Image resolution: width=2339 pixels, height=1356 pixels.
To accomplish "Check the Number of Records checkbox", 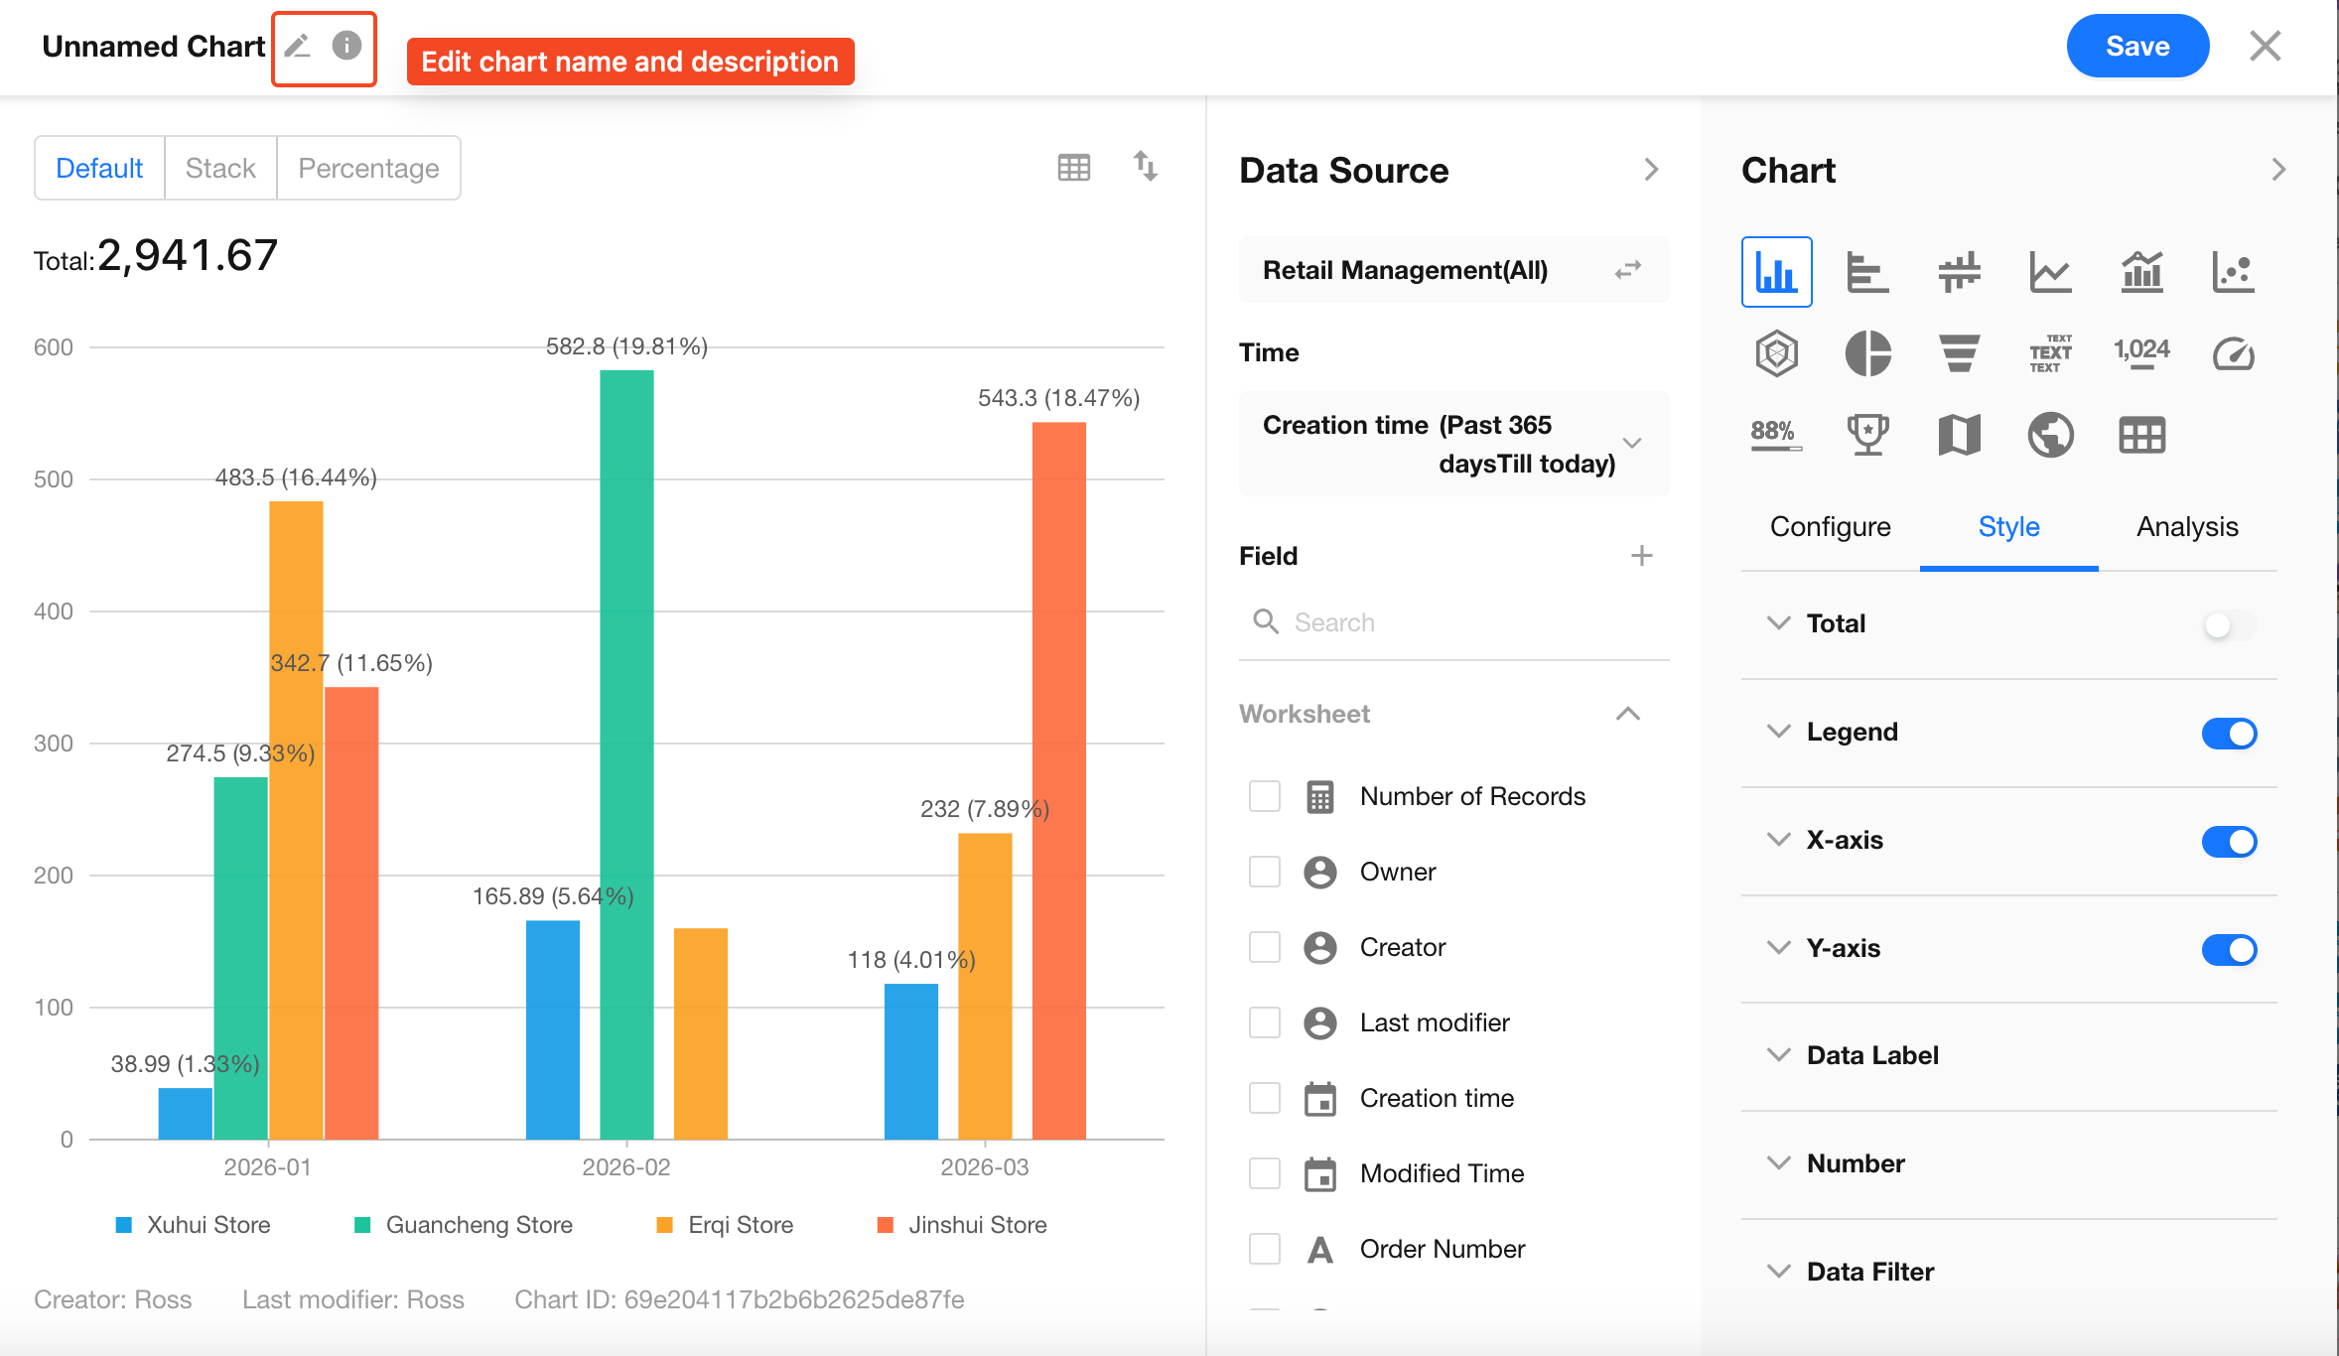I will 1265,796.
